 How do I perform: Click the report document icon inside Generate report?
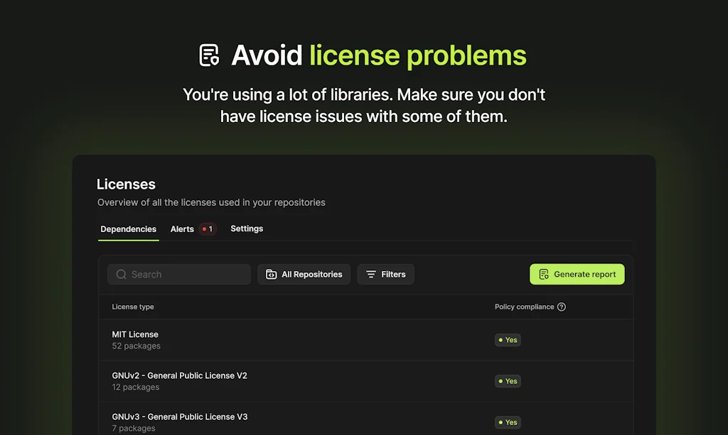tap(543, 274)
